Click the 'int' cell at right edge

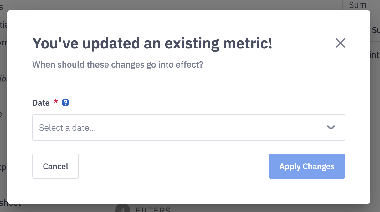pos(375,55)
